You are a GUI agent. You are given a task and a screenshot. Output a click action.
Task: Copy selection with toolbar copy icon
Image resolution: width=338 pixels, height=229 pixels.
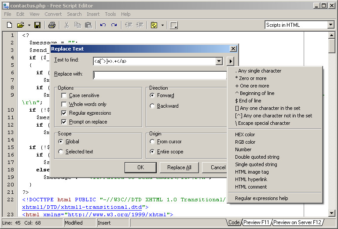tap(77, 25)
